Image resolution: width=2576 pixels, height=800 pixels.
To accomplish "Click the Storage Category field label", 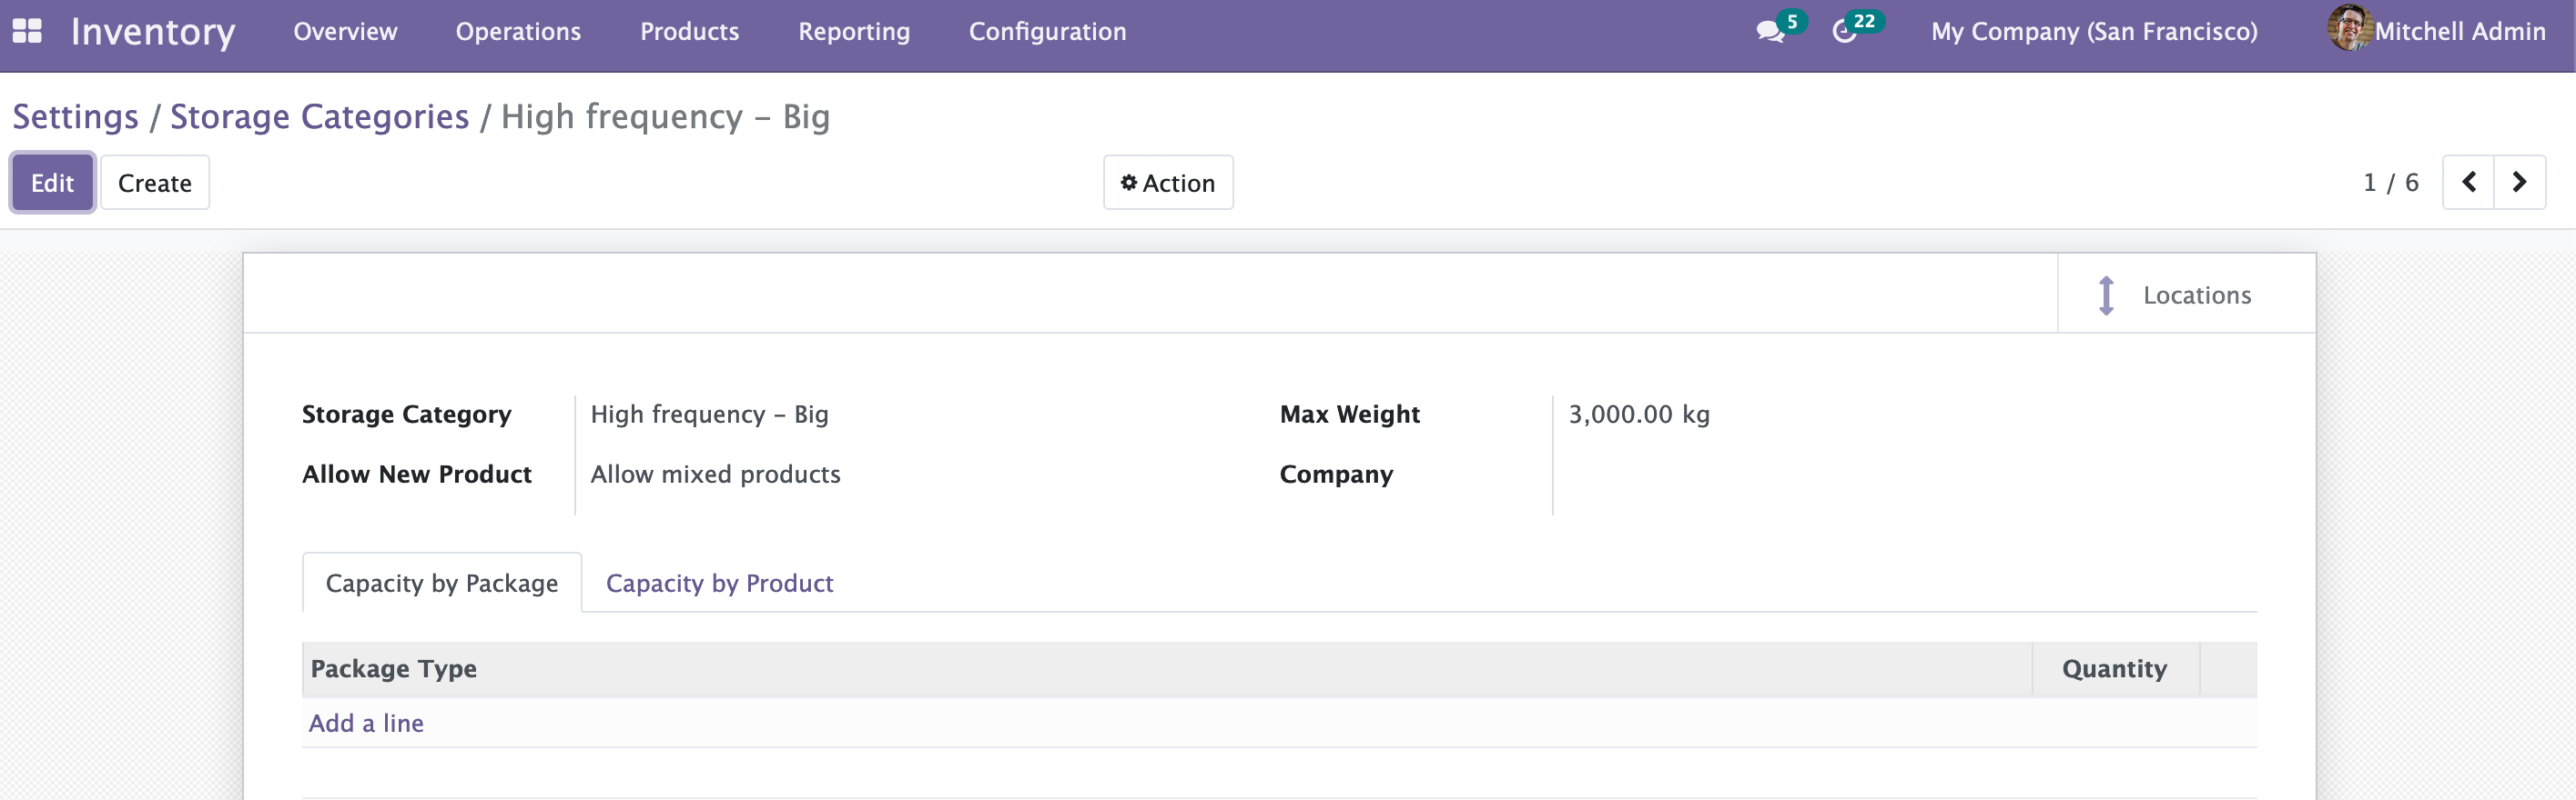I will click(406, 415).
